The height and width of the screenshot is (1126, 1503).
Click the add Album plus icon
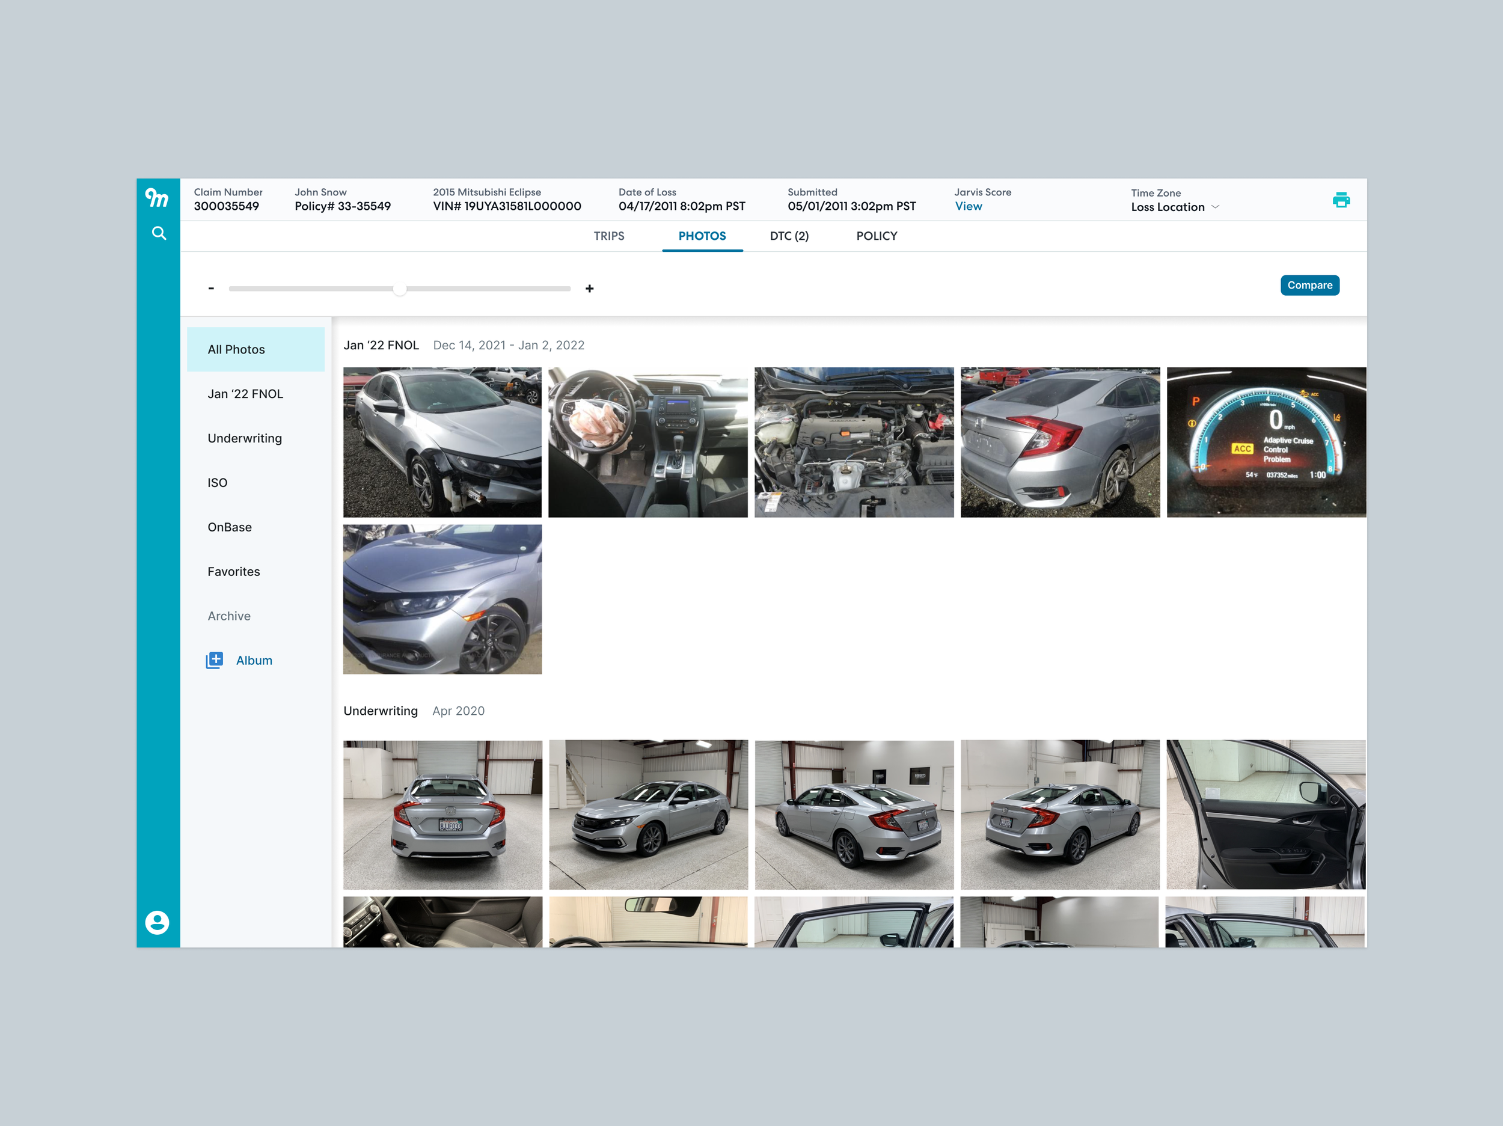[214, 660]
